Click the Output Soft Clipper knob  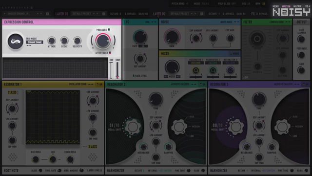point(301,39)
